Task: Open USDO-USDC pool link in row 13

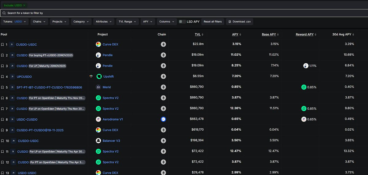Action: (27, 173)
